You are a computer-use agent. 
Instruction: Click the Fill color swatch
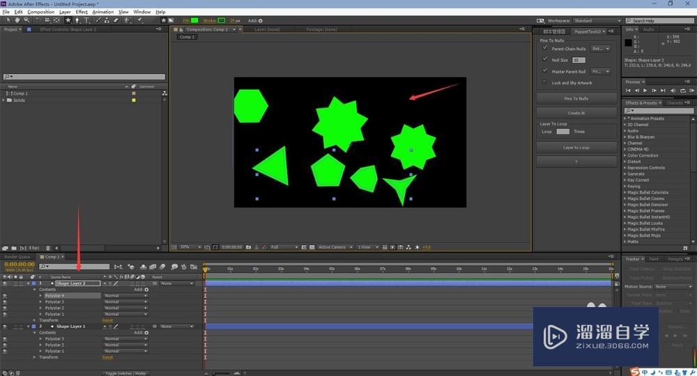coord(194,20)
